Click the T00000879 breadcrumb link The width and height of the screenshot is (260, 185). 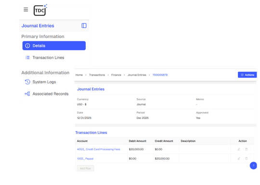tap(160, 75)
